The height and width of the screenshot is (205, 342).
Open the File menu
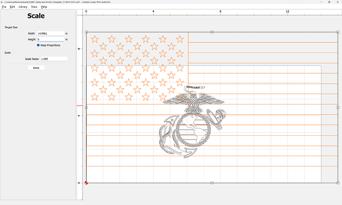coord(4,7)
